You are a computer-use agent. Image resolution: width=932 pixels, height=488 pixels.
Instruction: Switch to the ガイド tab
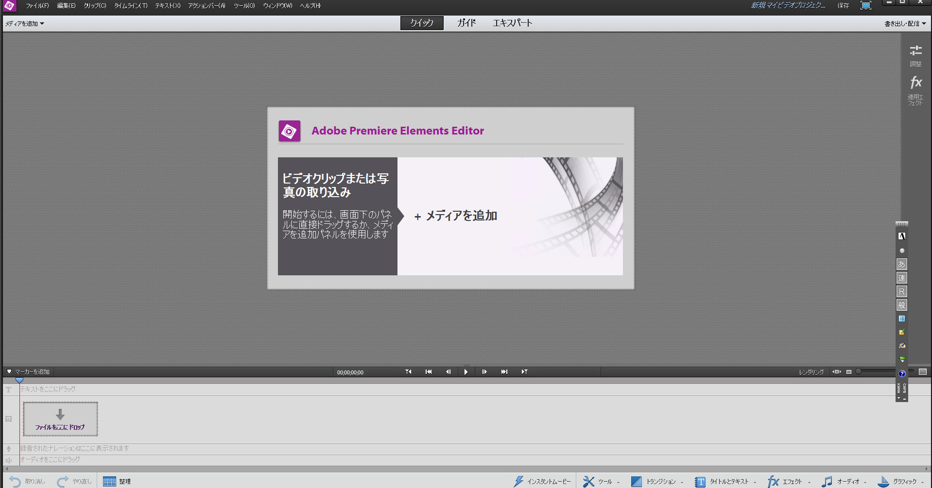point(466,23)
